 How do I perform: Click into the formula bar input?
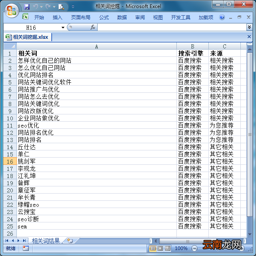(x=172, y=27)
